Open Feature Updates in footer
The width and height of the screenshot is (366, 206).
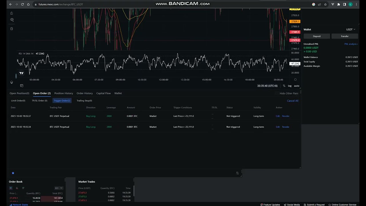(x=270, y=205)
